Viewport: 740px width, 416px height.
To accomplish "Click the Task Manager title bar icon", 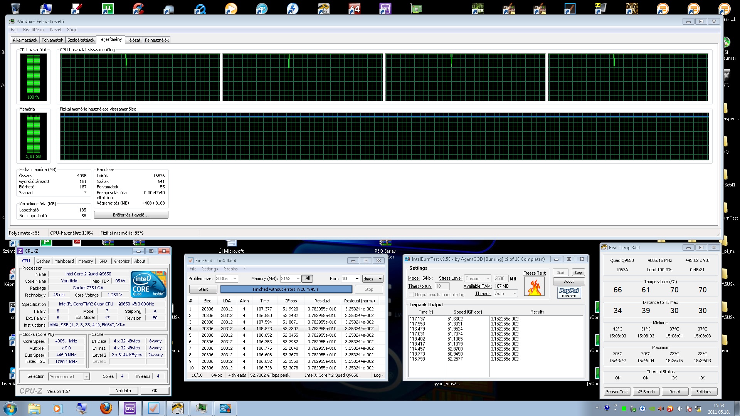I will click(x=12, y=22).
